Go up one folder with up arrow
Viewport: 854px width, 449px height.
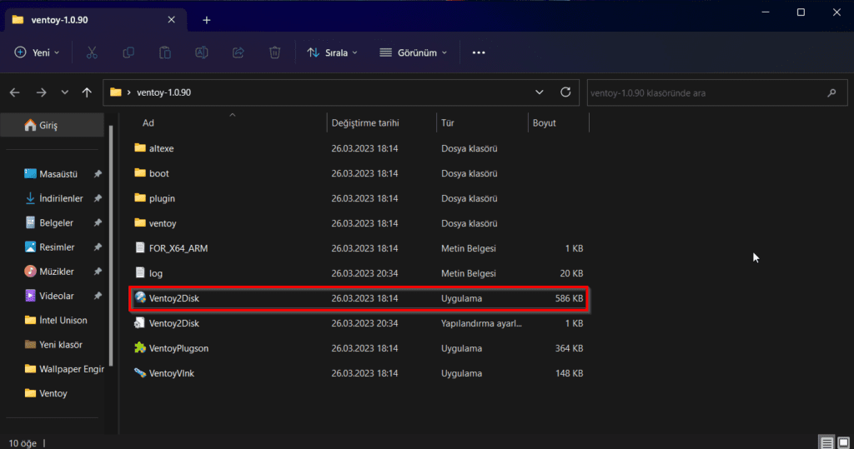[x=87, y=92]
